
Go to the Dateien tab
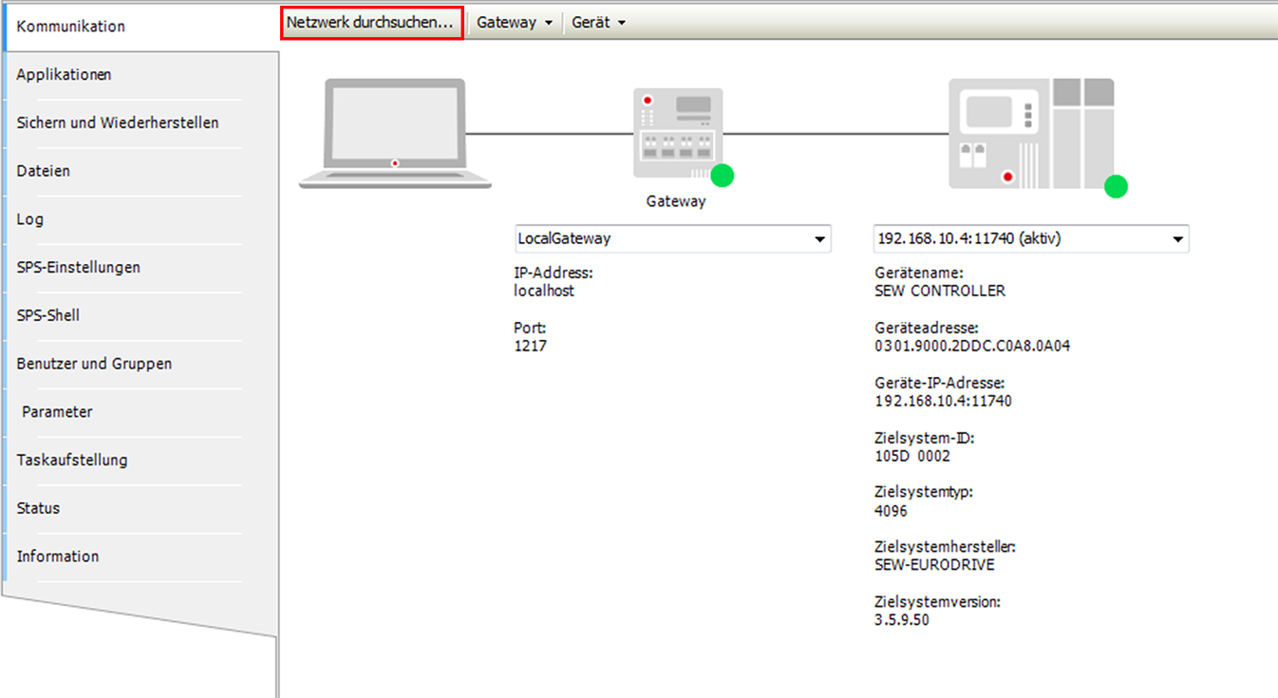(x=44, y=171)
